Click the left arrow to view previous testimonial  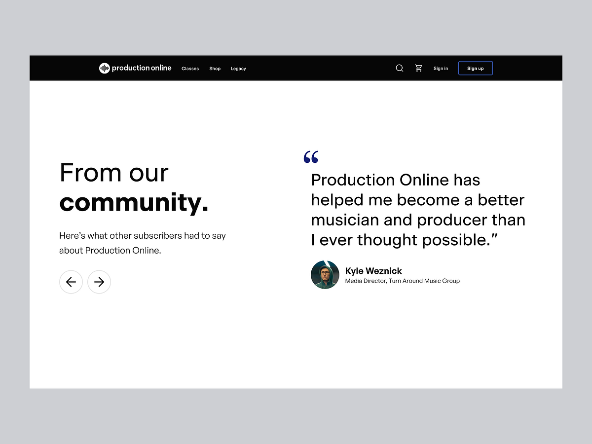click(x=71, y=282)
